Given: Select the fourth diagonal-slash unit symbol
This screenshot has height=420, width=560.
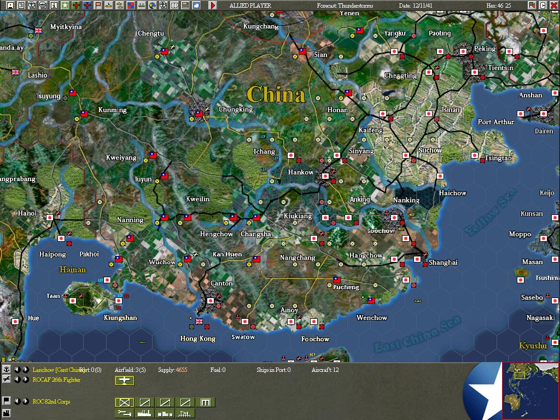Looking at the screenshot, I should pyautogui.click(x=185, y=402).
